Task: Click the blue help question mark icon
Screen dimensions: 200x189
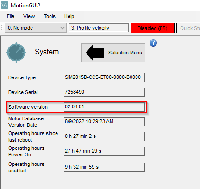Action: coord(153,43)
